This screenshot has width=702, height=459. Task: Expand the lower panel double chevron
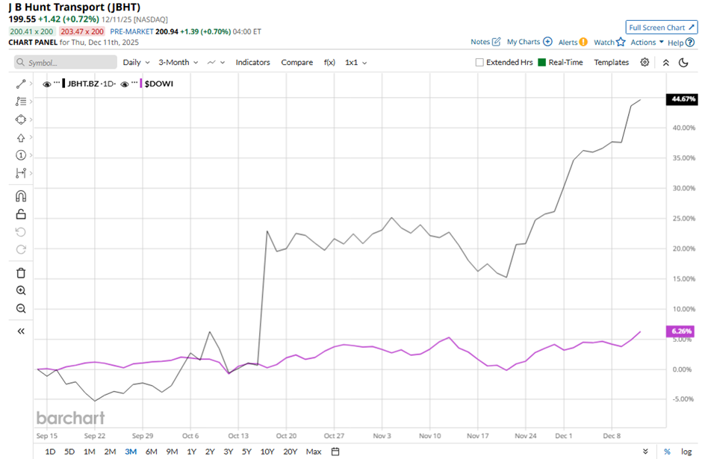(645, 452)
